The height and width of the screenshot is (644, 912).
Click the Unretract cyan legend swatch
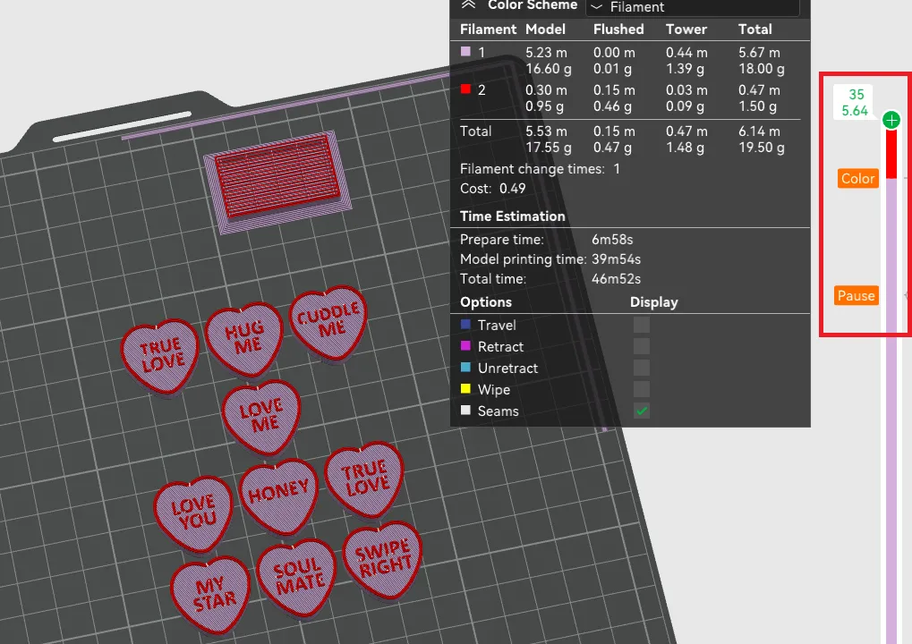point(465,368)
